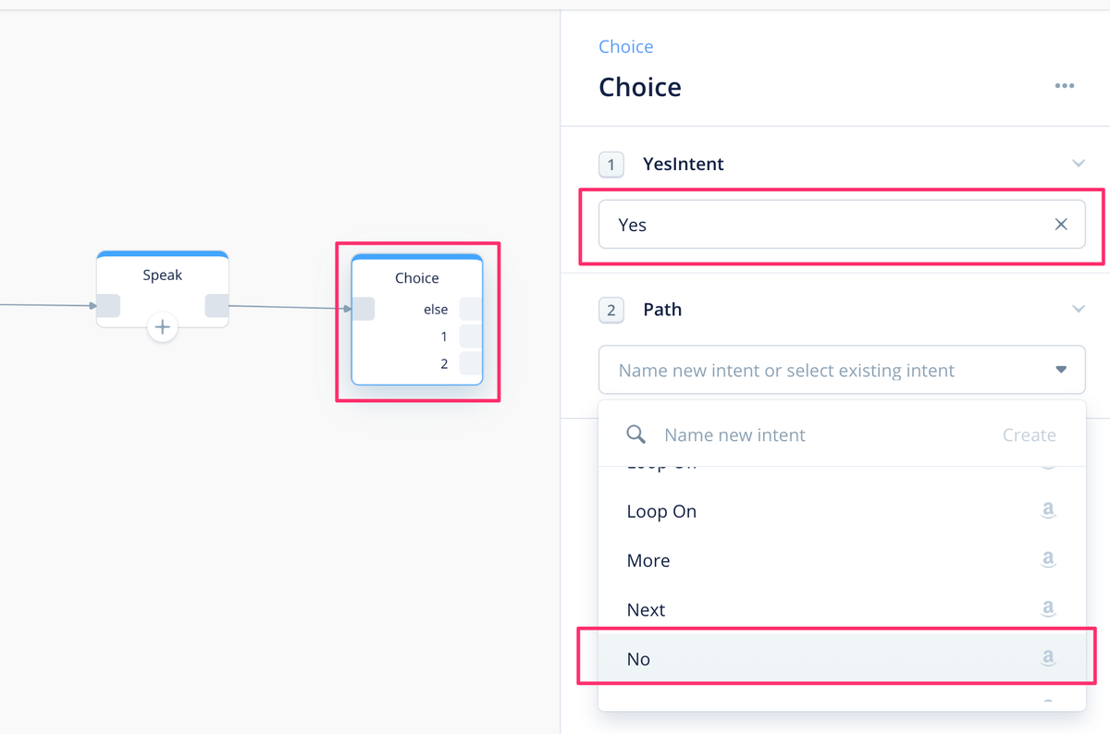Clear the Yes intent with the X icon
This screenshot has height=734, width=1110.
click(1061, 225)
